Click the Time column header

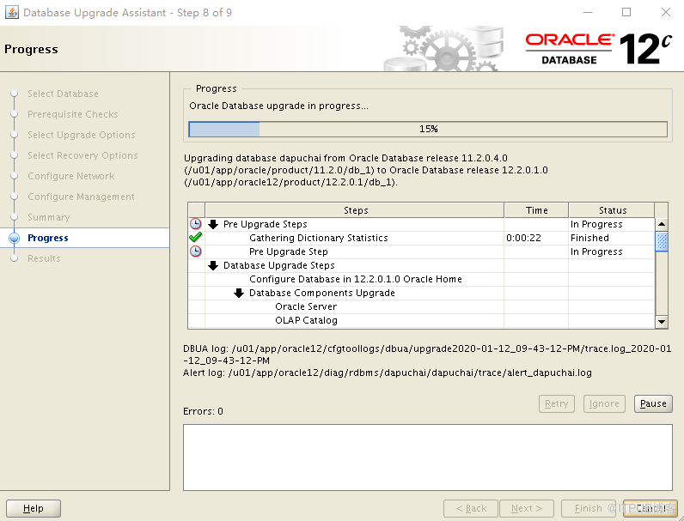pyautogui.click(x=536, y=210)
